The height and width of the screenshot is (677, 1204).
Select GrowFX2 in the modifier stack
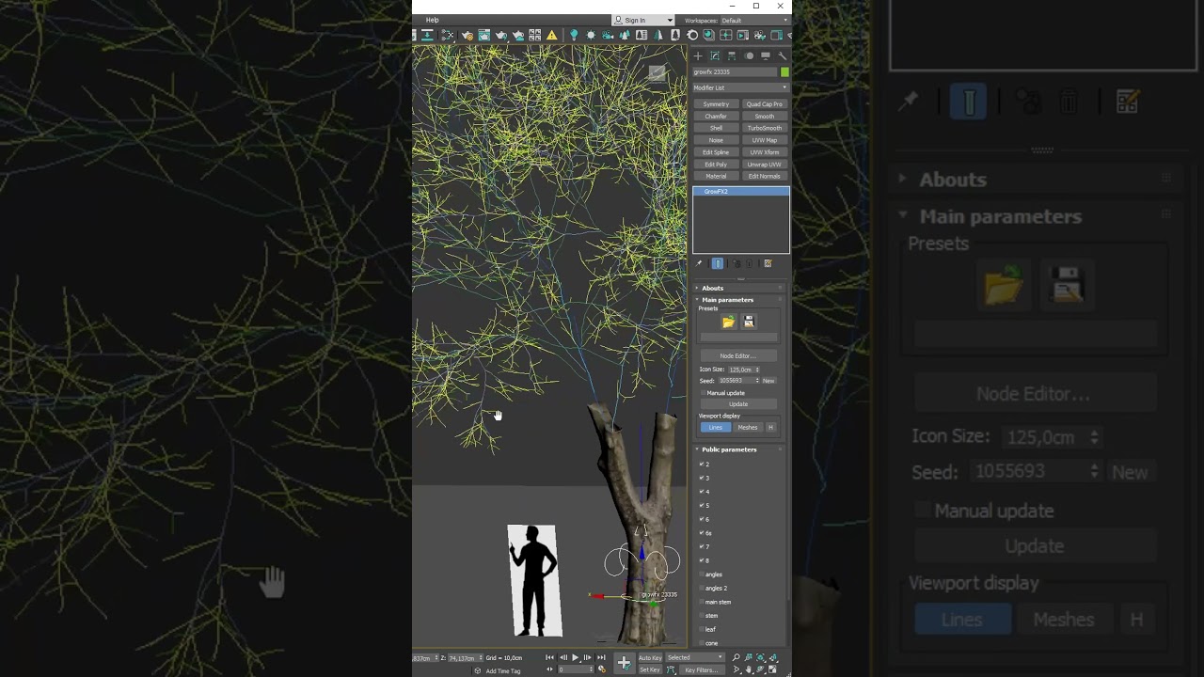tap(740, 191)
